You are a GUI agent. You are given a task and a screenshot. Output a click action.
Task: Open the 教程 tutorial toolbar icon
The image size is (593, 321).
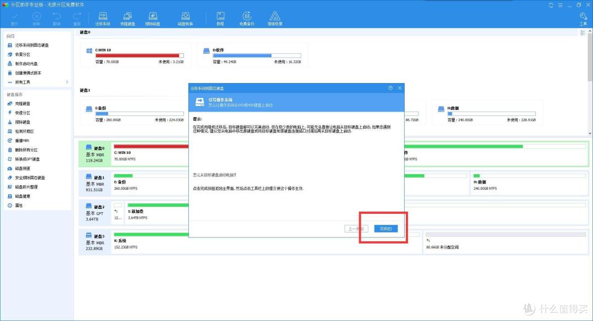[220, 18]
